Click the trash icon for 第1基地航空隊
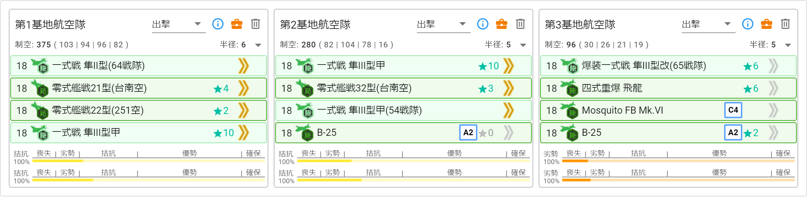The width and height of the screenshot is (807, 197). click(255, 24)
